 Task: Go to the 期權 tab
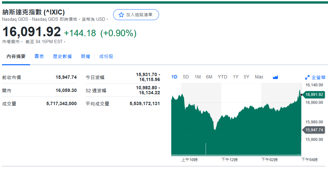click(85, 56)
